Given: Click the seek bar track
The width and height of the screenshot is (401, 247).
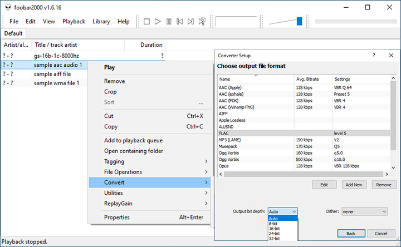Looking at the screenshot, I should pos(355,22).
